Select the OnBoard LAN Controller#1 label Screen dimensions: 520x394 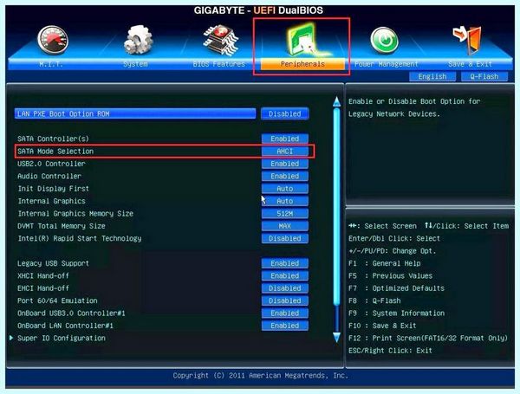point(65,326)
